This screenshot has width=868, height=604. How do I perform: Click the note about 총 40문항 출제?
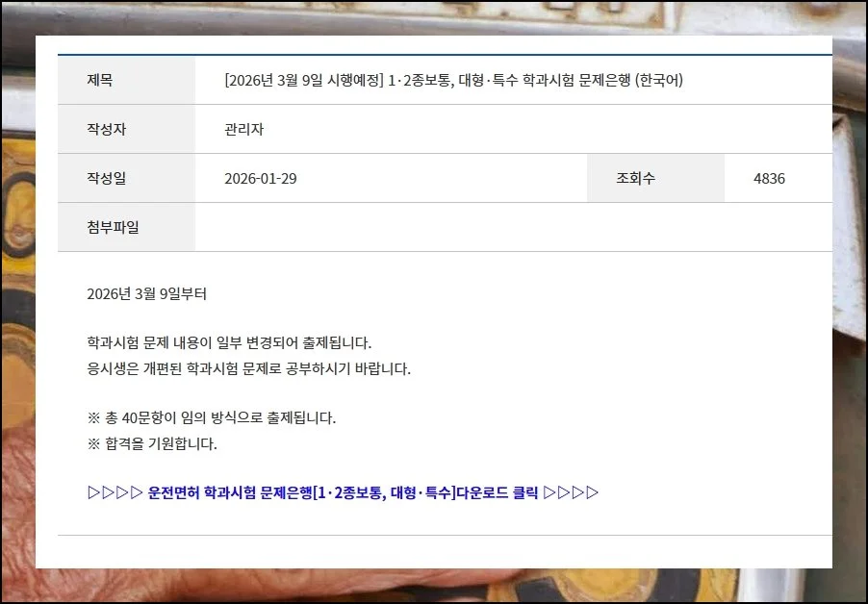(211, 418)
